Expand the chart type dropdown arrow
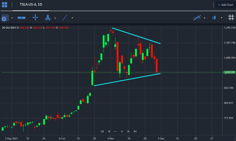Image resolution: width=236 pixels, height=141 pixels. point(221,18)
